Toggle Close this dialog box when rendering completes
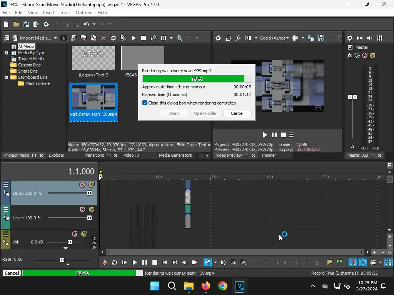Screen dimensions: 394x295 [145, 103]
